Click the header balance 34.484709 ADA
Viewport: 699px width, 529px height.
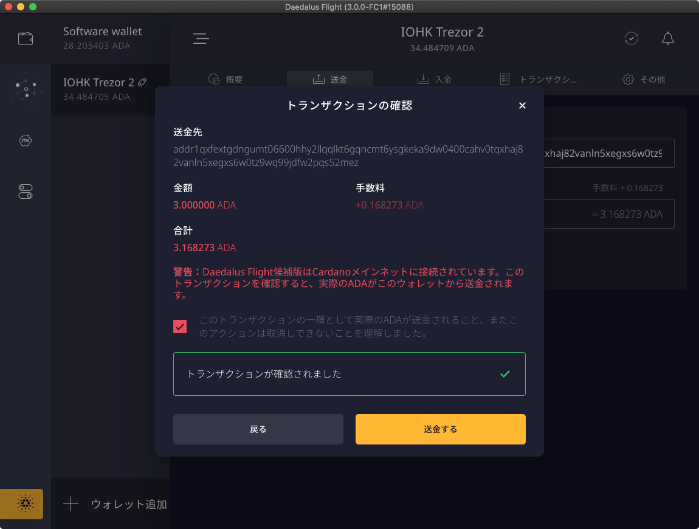tap(442, 48)
